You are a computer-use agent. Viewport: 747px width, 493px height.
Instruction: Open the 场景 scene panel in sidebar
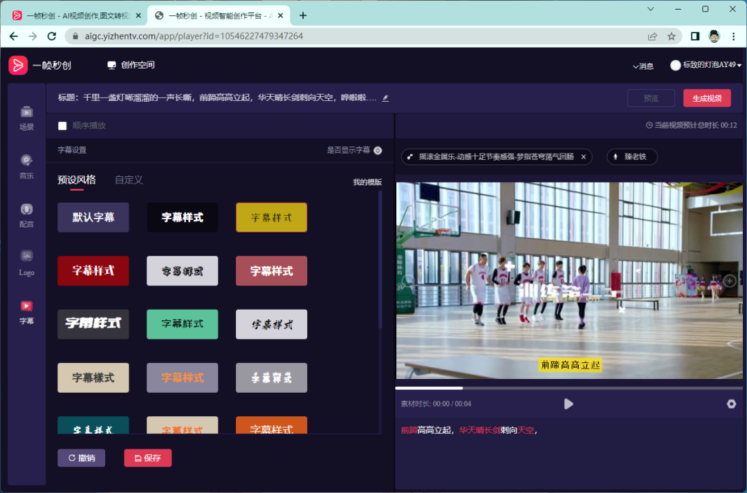pyautogui.click(x=26, y=118)
